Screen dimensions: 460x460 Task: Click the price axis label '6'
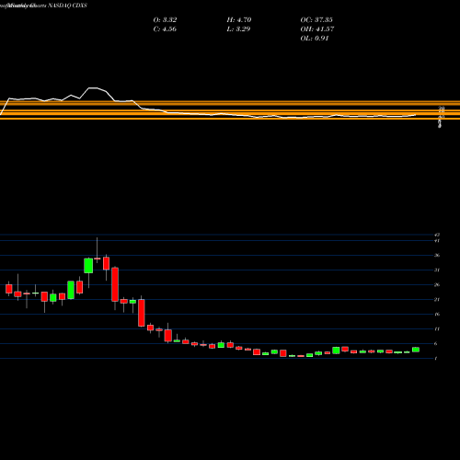click(436, 344)
